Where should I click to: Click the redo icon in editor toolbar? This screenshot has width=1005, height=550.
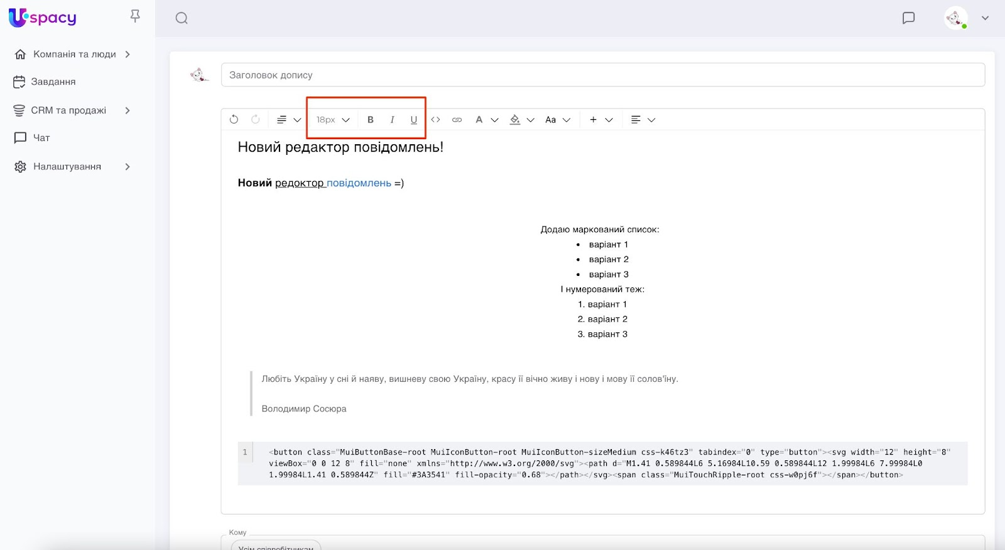256,119
